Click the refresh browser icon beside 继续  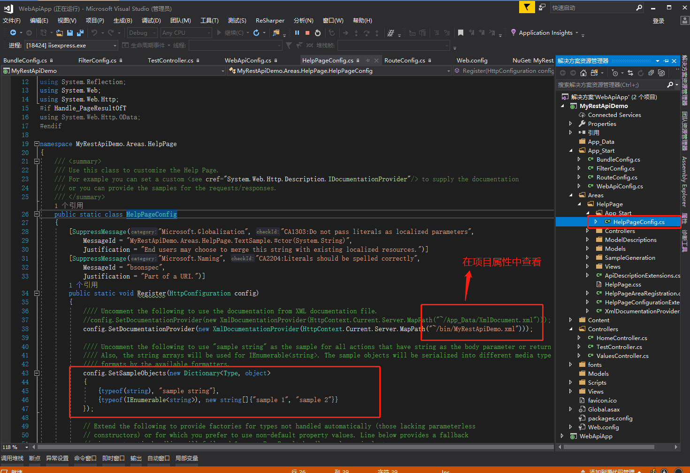(256, 33)
